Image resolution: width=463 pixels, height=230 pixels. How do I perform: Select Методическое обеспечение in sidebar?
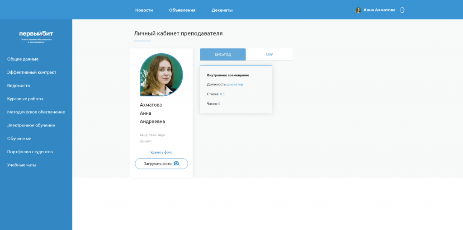pyautogui.click(x=36, y=112)
